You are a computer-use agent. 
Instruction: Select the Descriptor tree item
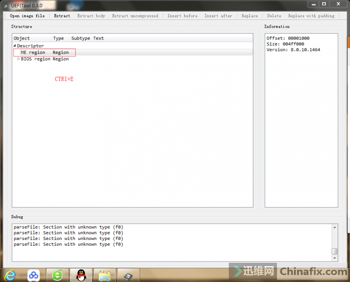pos(30,46)
